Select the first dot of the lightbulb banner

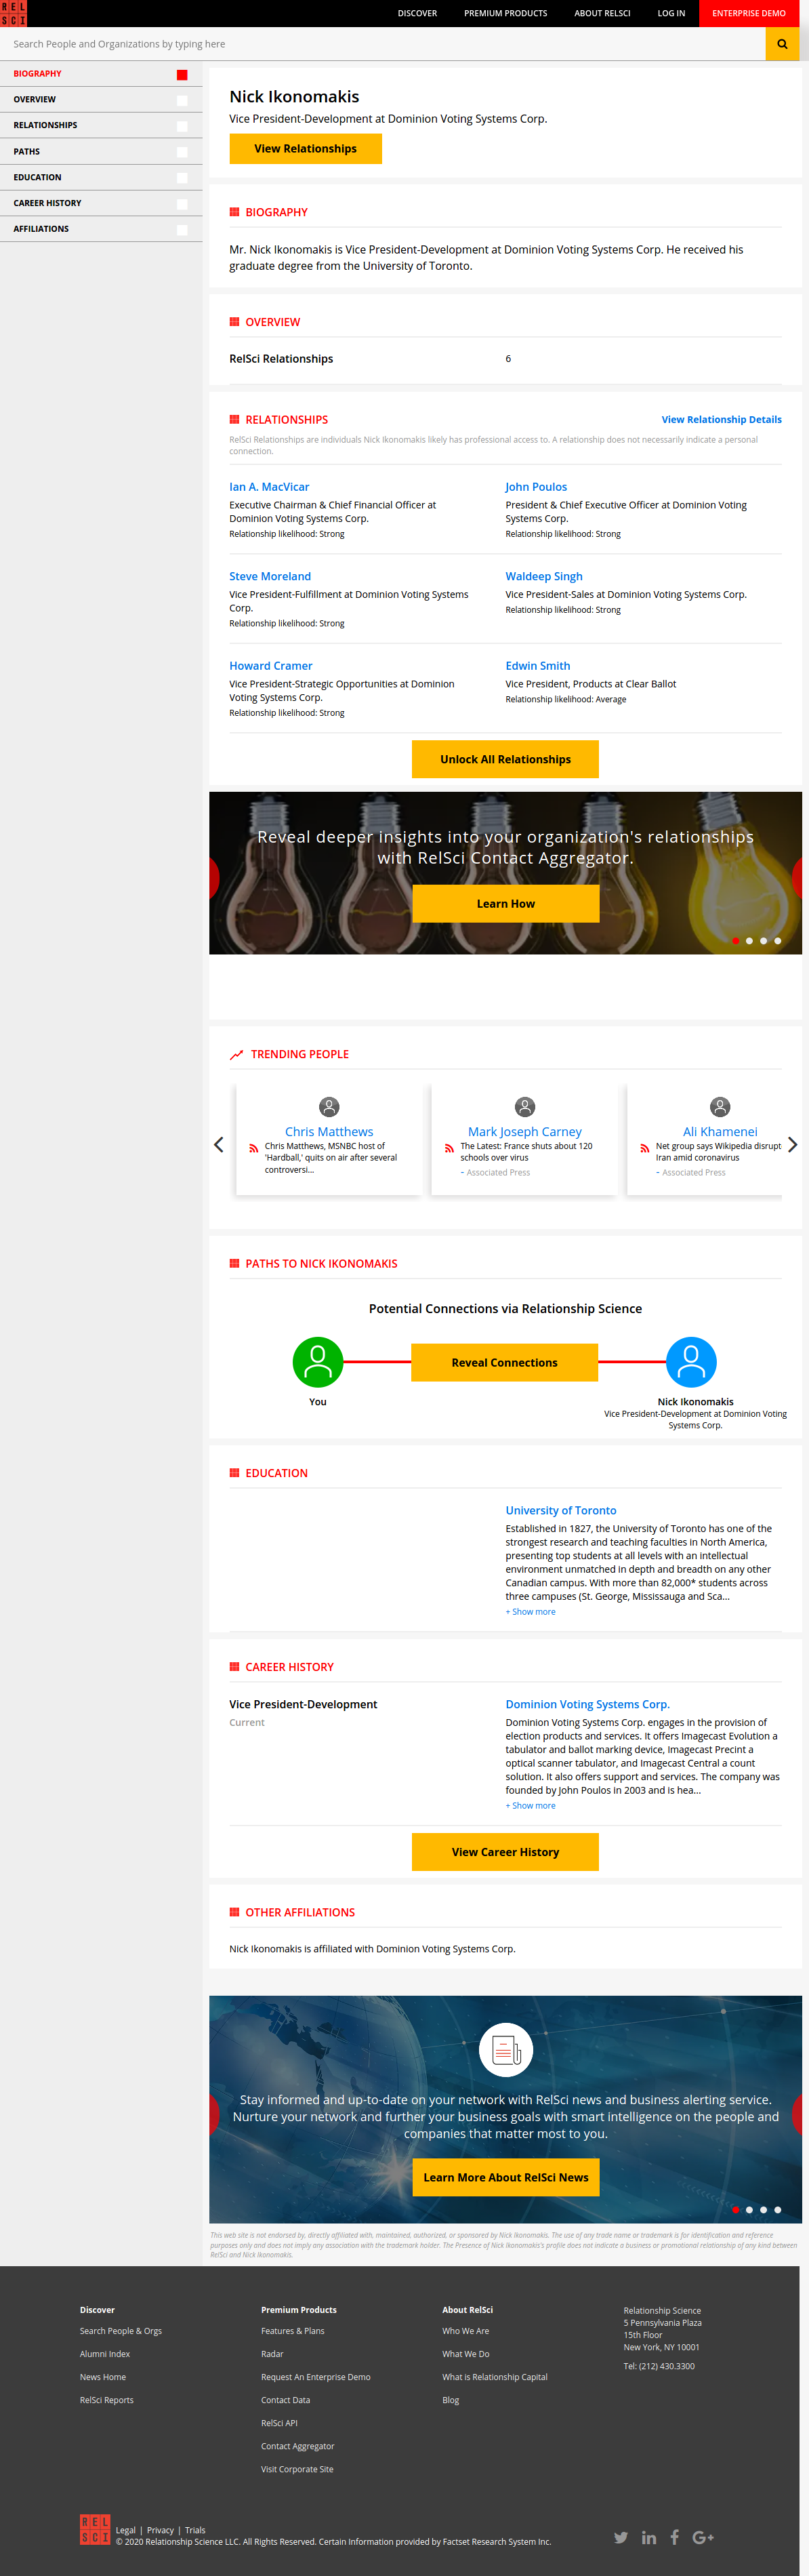coord(736,940)
